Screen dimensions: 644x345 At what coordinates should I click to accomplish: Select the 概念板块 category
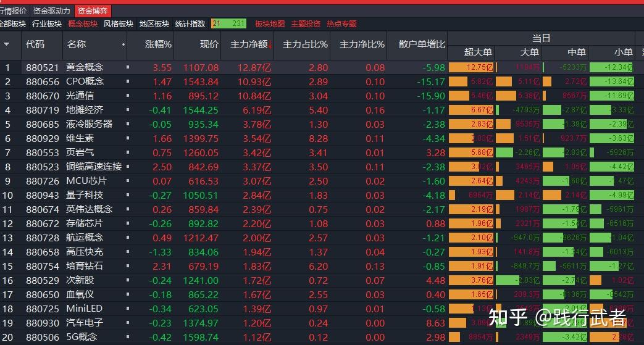click(83, 24)
